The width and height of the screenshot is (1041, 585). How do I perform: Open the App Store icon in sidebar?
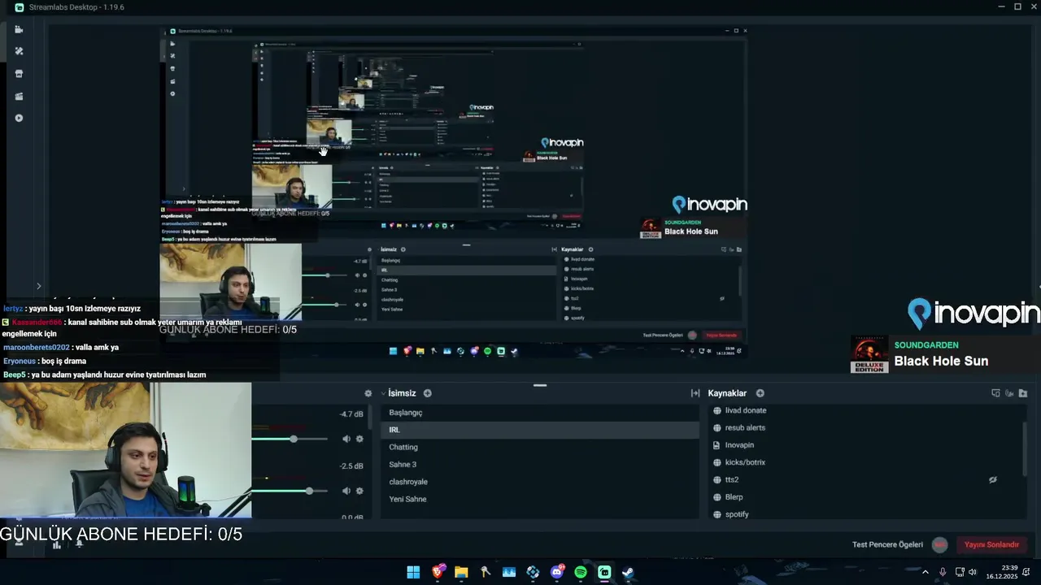[19, 73]
